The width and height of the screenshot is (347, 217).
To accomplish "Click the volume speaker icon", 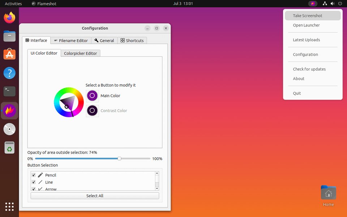I will tap(333, 4).
